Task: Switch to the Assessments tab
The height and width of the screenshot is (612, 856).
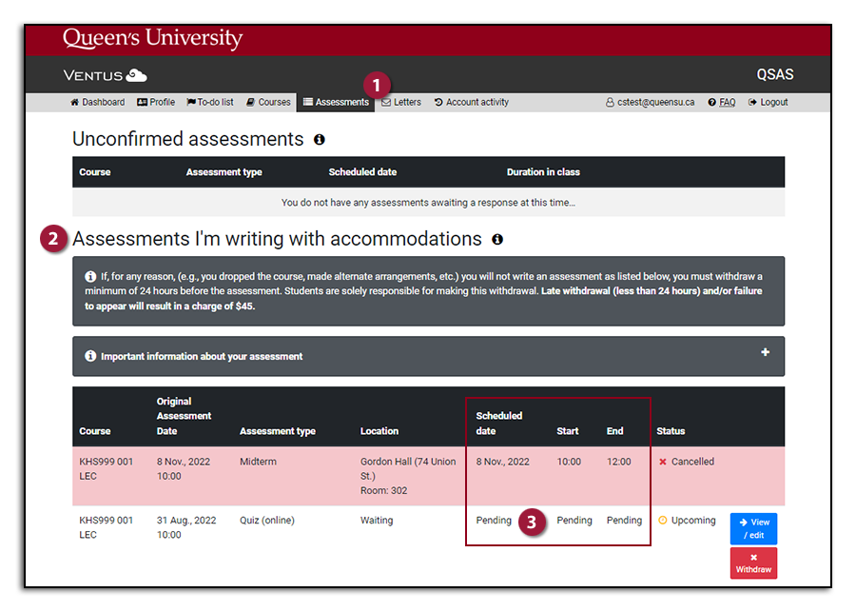Action: click(336, 102)
